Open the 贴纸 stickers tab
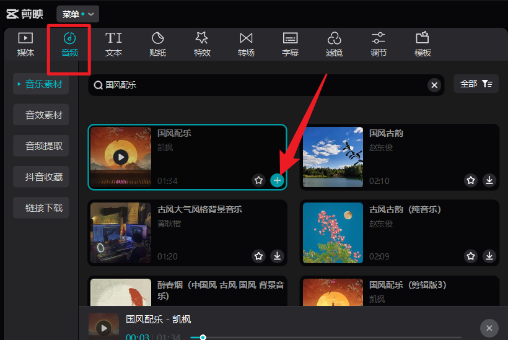The width and height of the screenshot is (508, 340). [x=158, y=45]
